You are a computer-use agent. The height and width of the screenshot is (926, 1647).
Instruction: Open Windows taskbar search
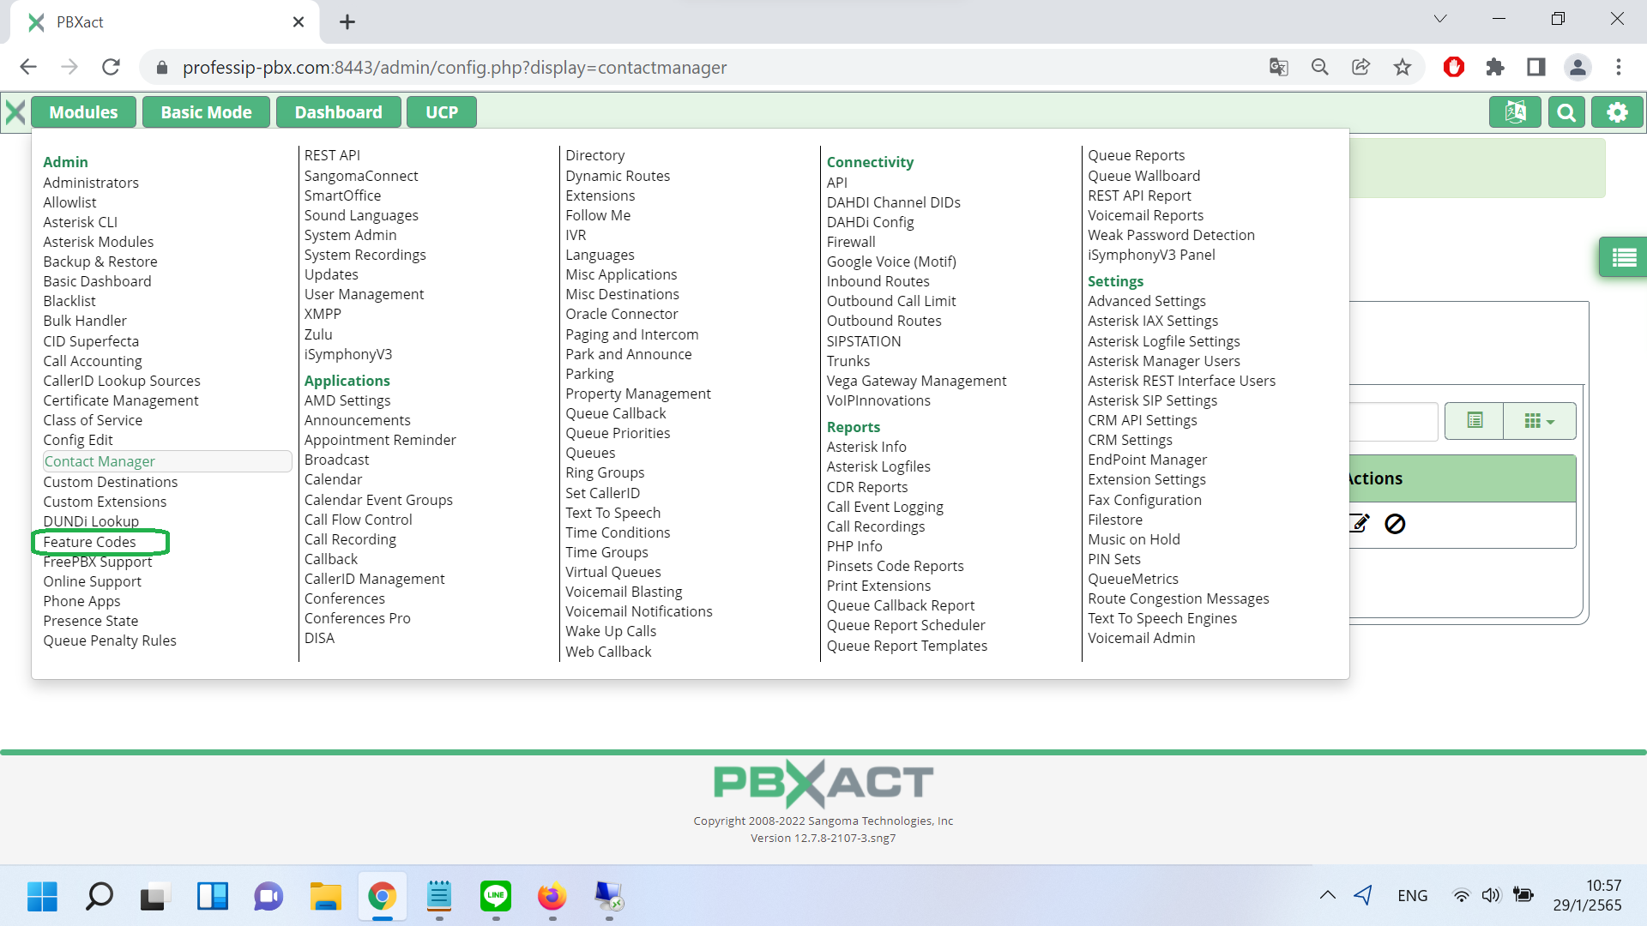coord(99,897)
